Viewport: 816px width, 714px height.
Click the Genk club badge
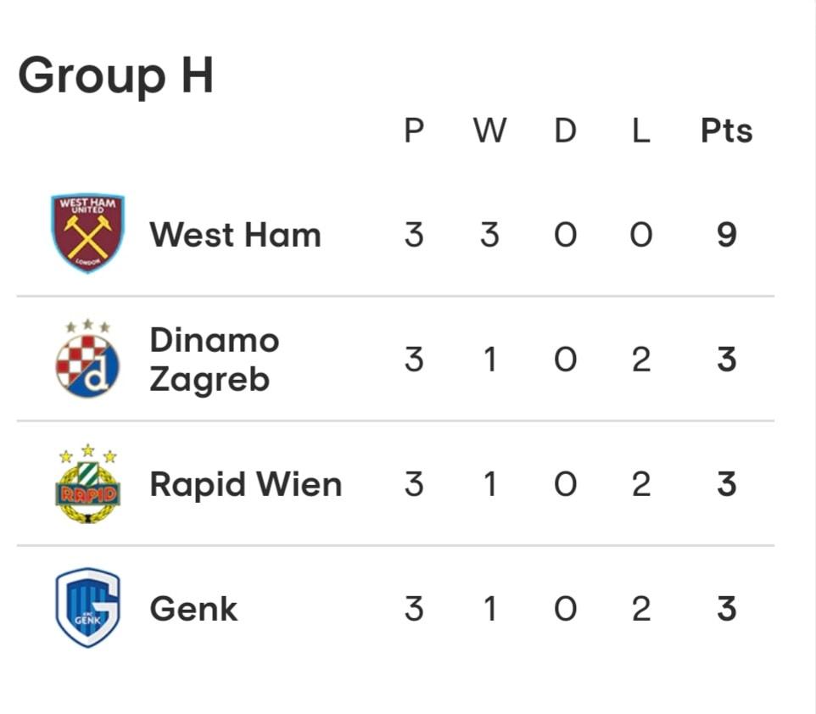click(x=88, y=608)
